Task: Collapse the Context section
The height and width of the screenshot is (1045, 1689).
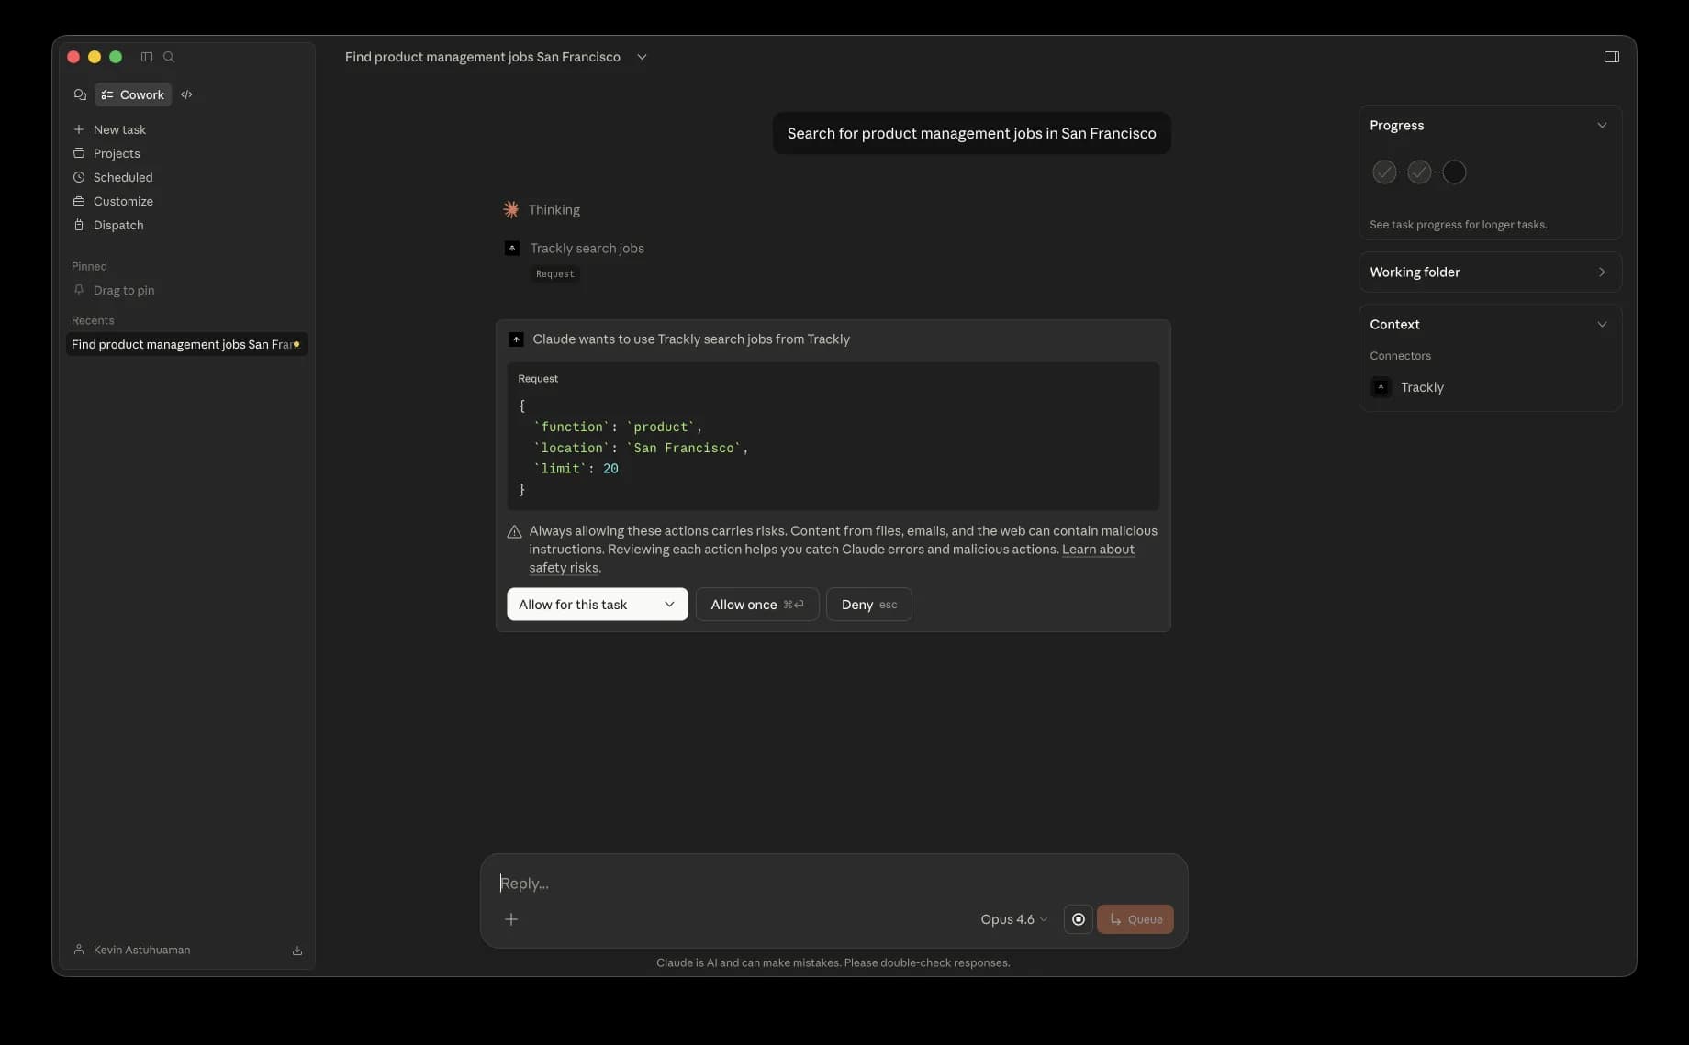Action: 1603,324
